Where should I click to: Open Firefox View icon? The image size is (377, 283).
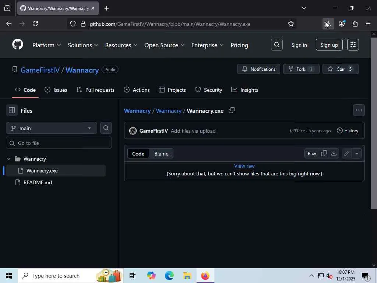click(x=7, y=8)
